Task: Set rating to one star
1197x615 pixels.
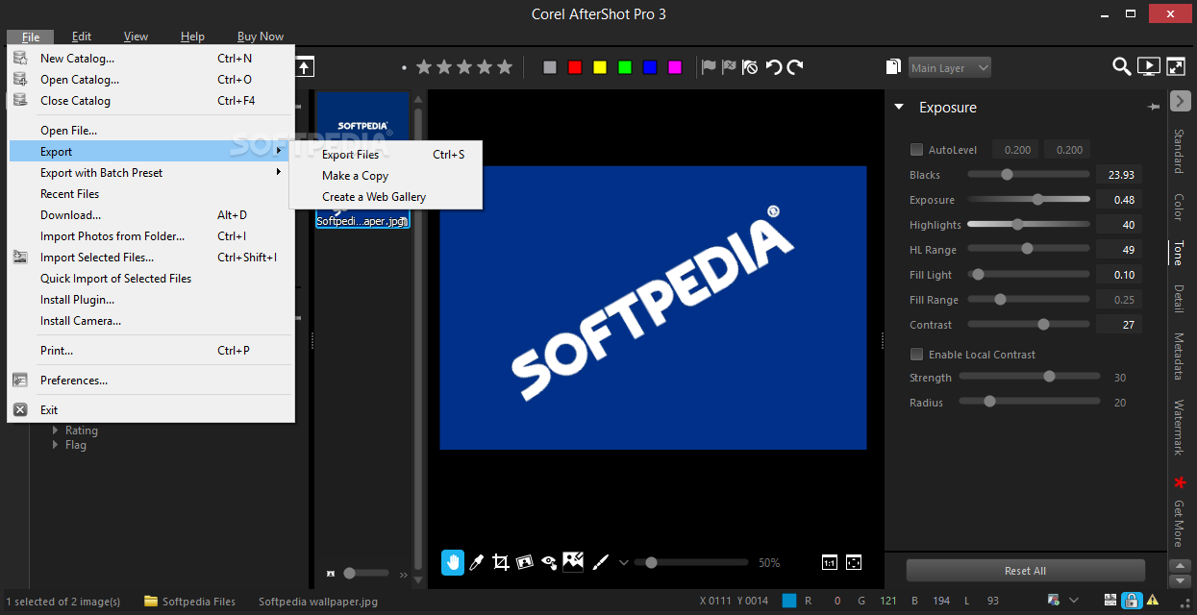Action: click(423, 67)
